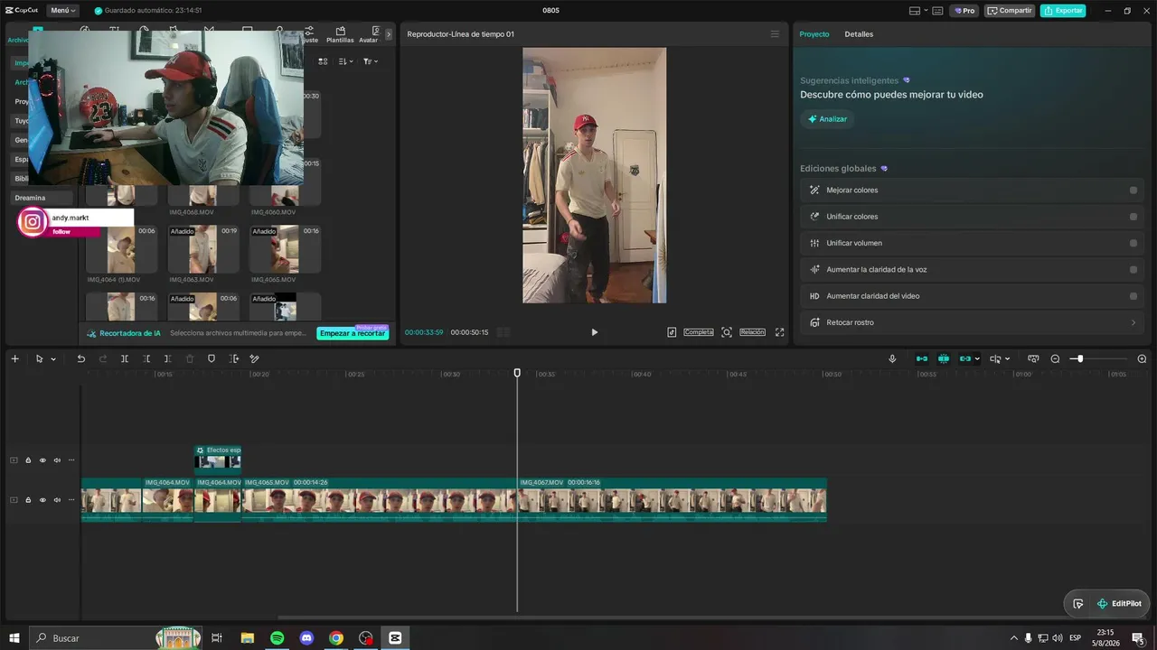The width and height of the screenshot is (1157, 650).
Task: Zoom out the timeline with minus icon
Action: click(x=1055, y=358)
